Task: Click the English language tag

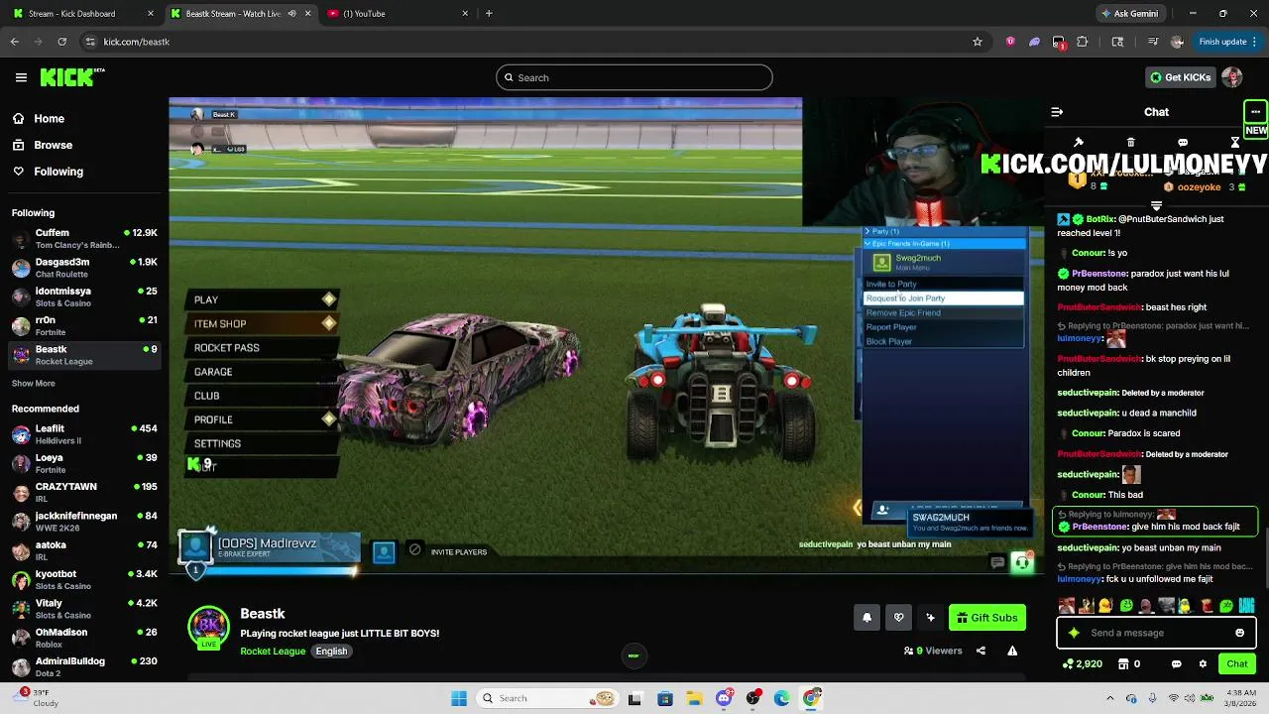Action: click(331, 652)
